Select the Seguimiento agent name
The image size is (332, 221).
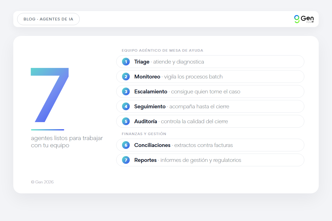[150, 106]
